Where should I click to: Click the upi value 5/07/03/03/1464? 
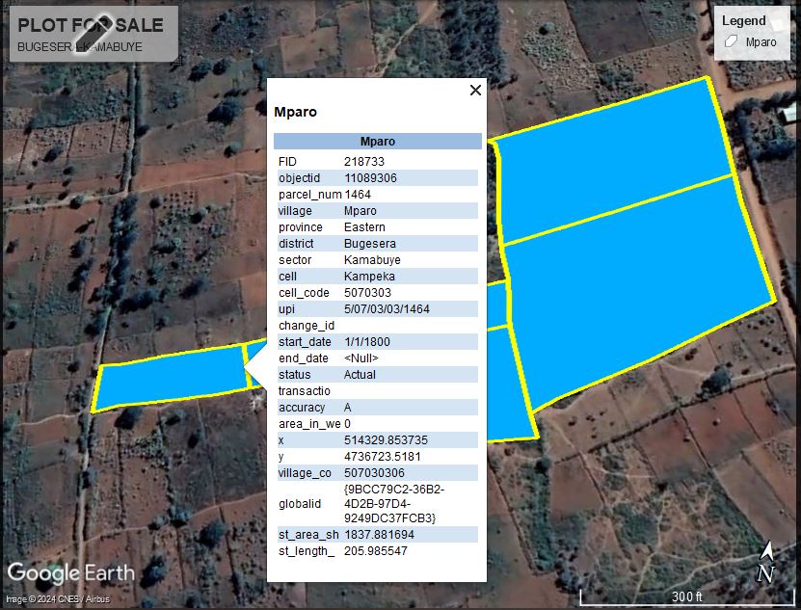[387, 309]
